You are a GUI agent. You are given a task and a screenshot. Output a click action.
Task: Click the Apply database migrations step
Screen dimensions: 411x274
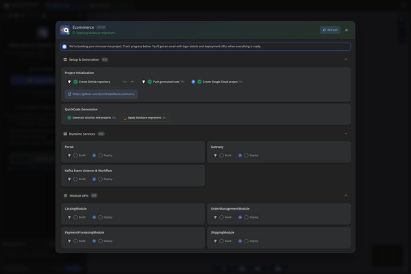pyautogui.click(x=145, y=118)
